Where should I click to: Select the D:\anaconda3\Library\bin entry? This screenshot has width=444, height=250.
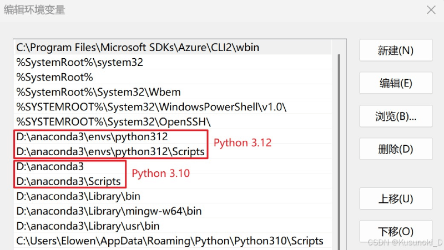(x=173, y=196)
